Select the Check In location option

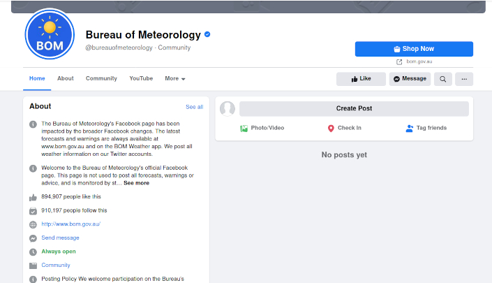point(344,128)
